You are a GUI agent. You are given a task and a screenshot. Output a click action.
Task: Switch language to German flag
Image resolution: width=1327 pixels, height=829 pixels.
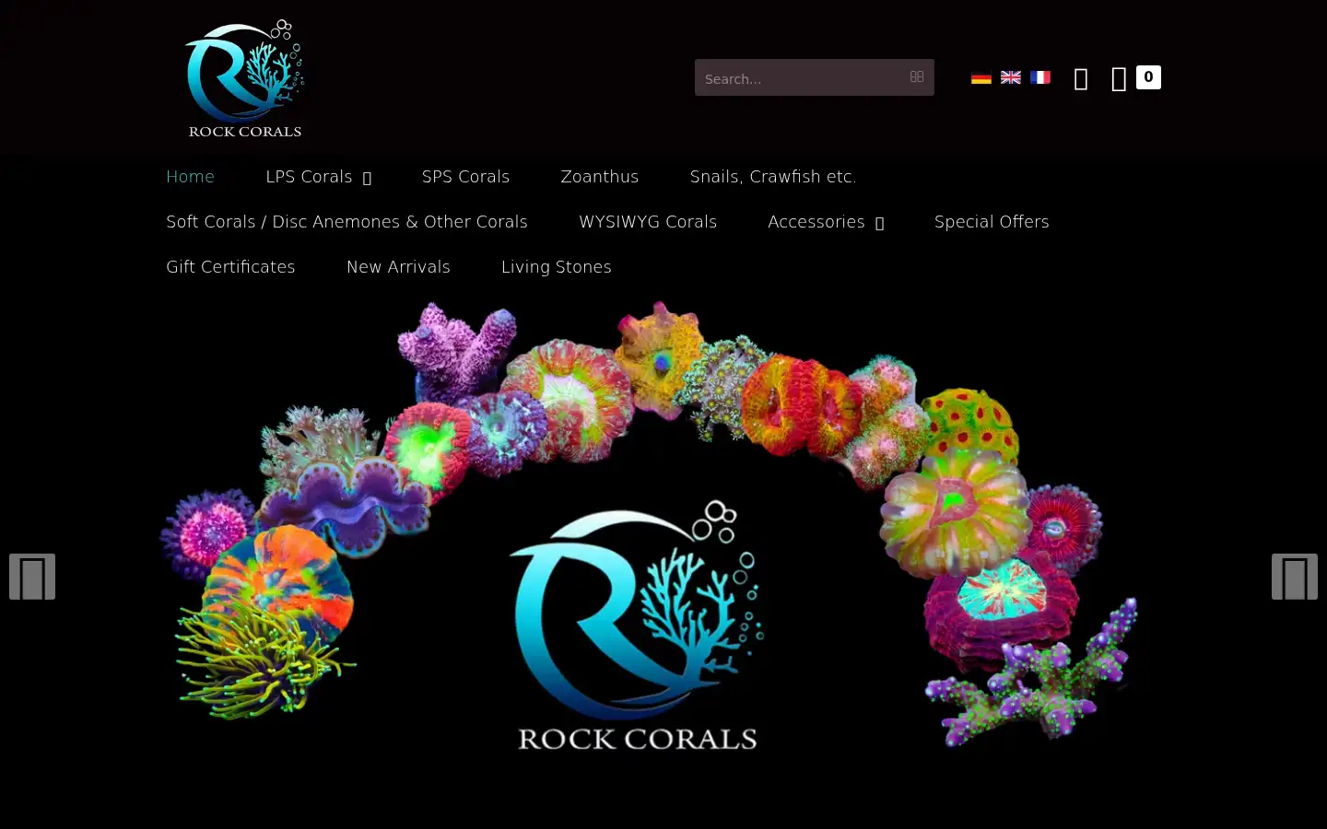click(981, 77)
